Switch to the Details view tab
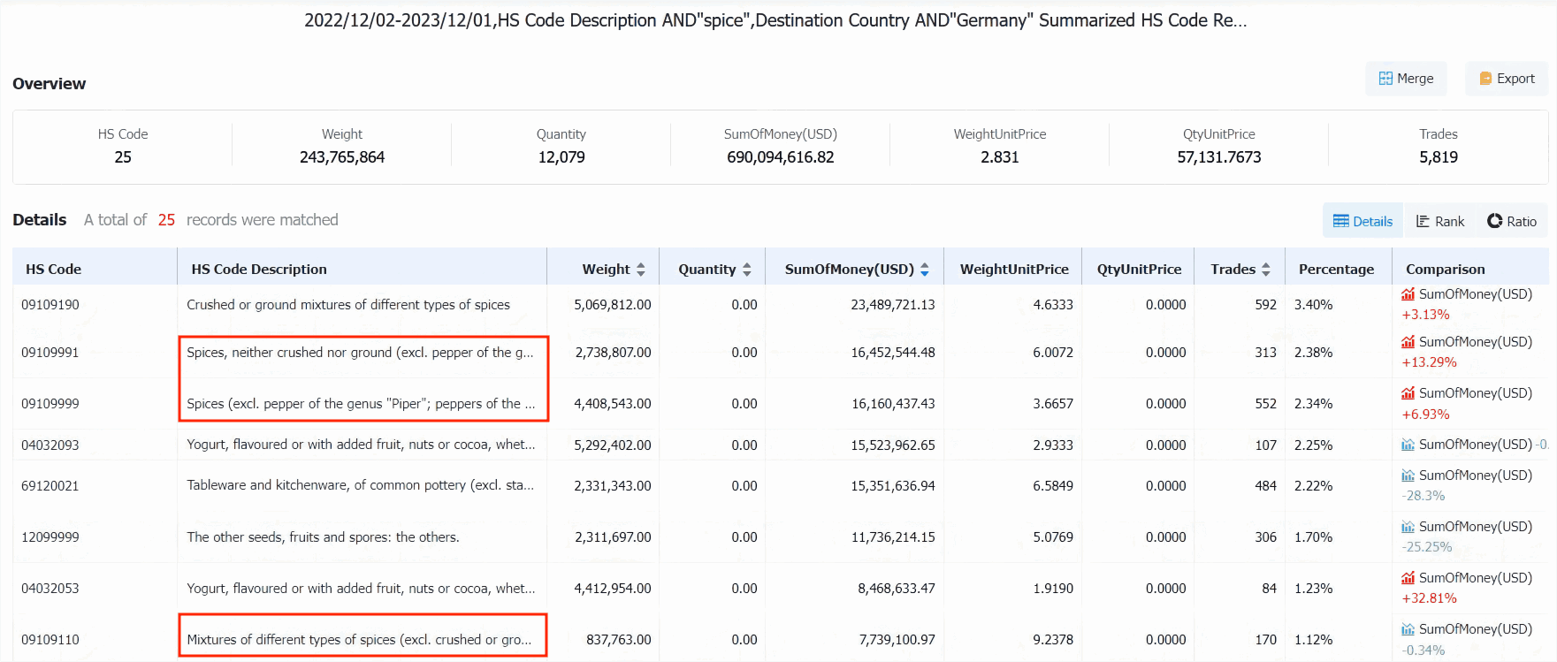Viewport: 1557px width, 662px height. [x=1362, y=221]
